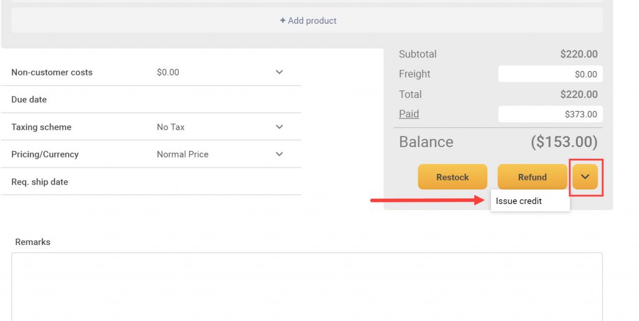The width and height of the screenshot is (639, 321).
Task: Click the Normal Price value
Action: coord(183,154)
